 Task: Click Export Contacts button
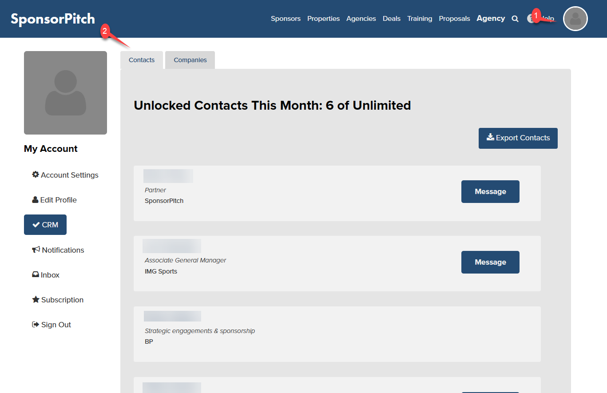[518, 138]
